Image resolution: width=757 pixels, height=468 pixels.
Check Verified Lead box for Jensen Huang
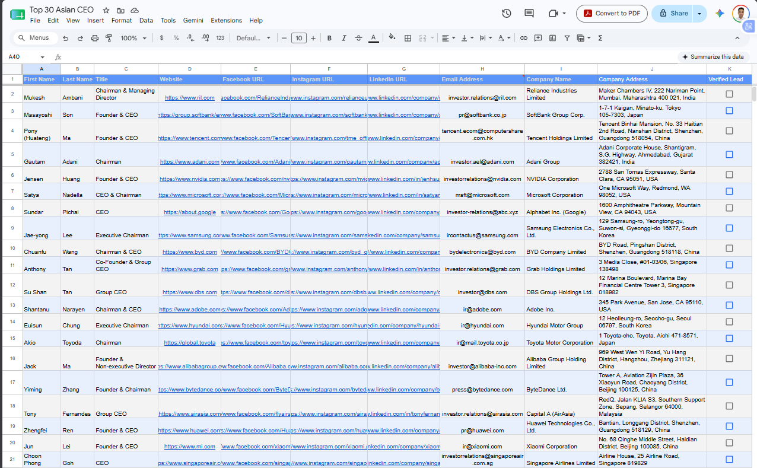[729, 174]
